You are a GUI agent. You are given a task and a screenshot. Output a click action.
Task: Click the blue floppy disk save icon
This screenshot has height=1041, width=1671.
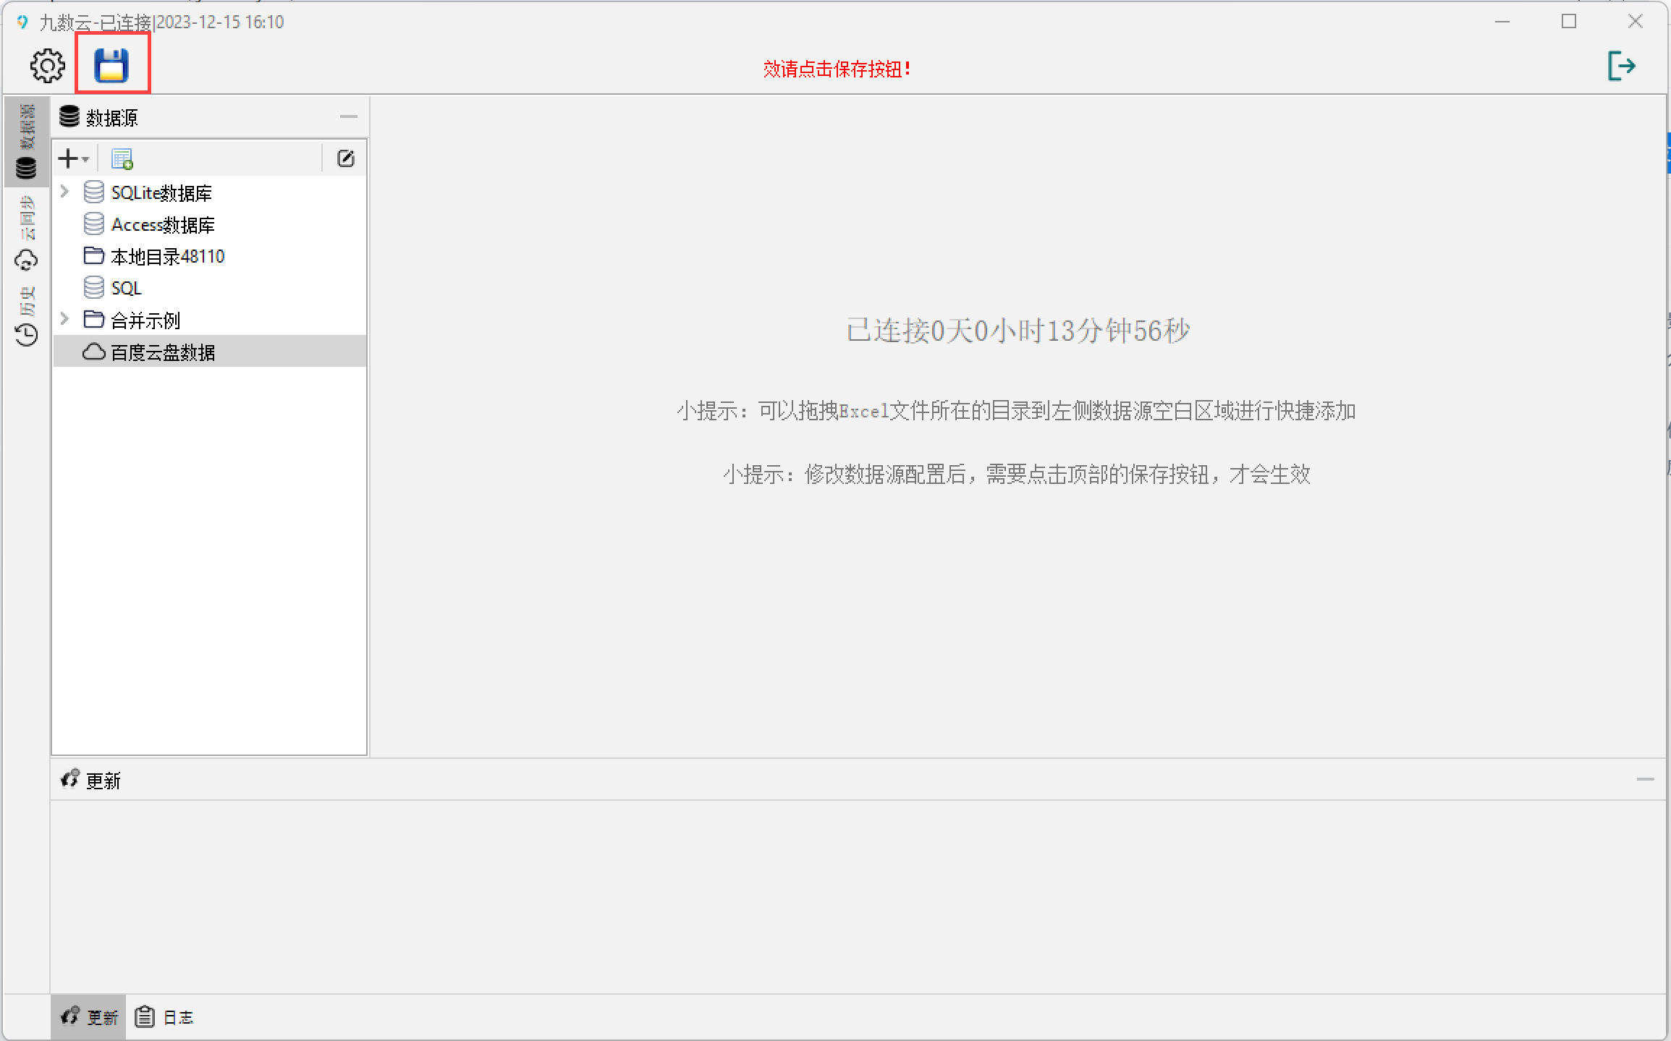(111, 66)
